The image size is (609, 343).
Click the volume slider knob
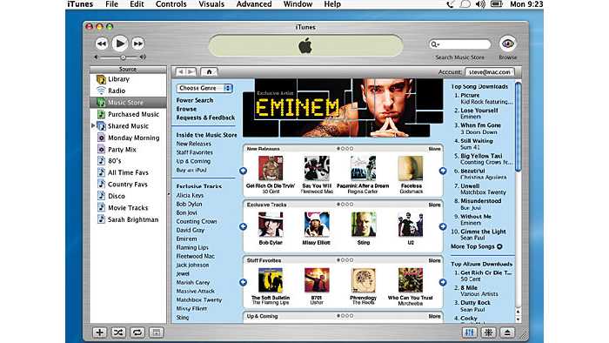[x=124, y=57]
